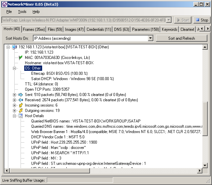This screenshot has width=212, height=185.
Task: Click the host computer icon for 192.168.1.123
Action: tap(15, 47)
